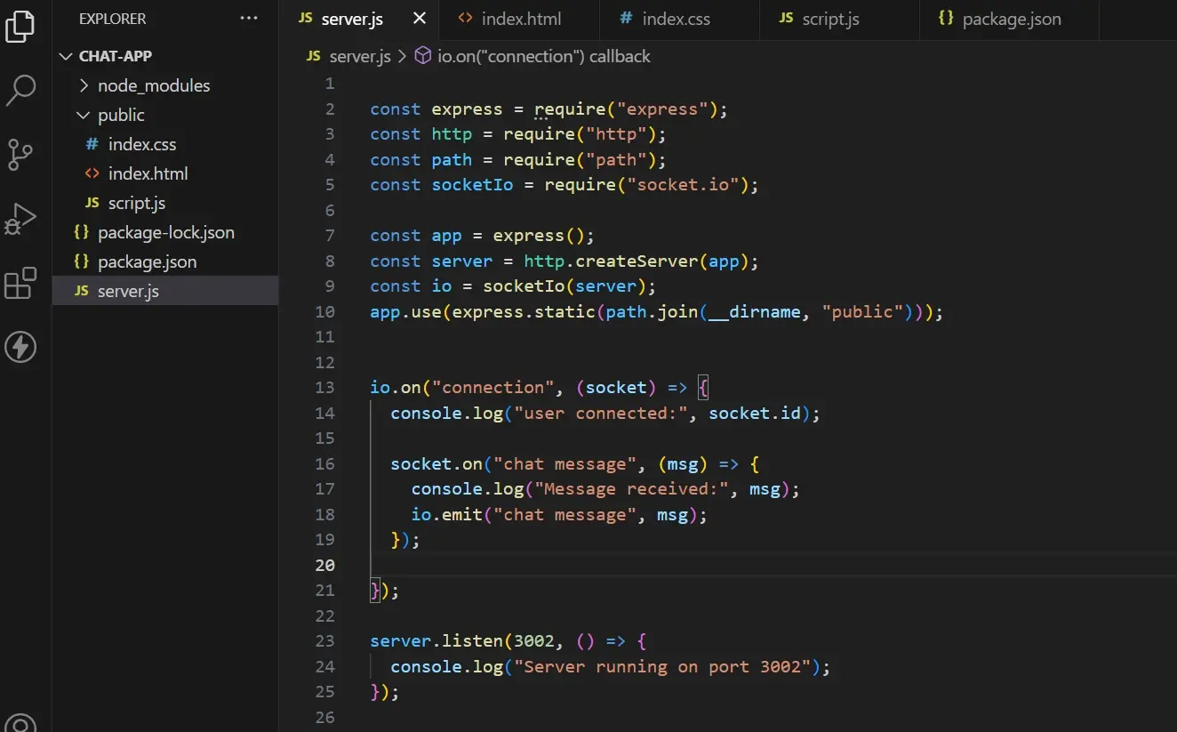Click io.on("connection") callback breadcrumb
Screen dimensions: 1177x732
click(x=544, y=56)
